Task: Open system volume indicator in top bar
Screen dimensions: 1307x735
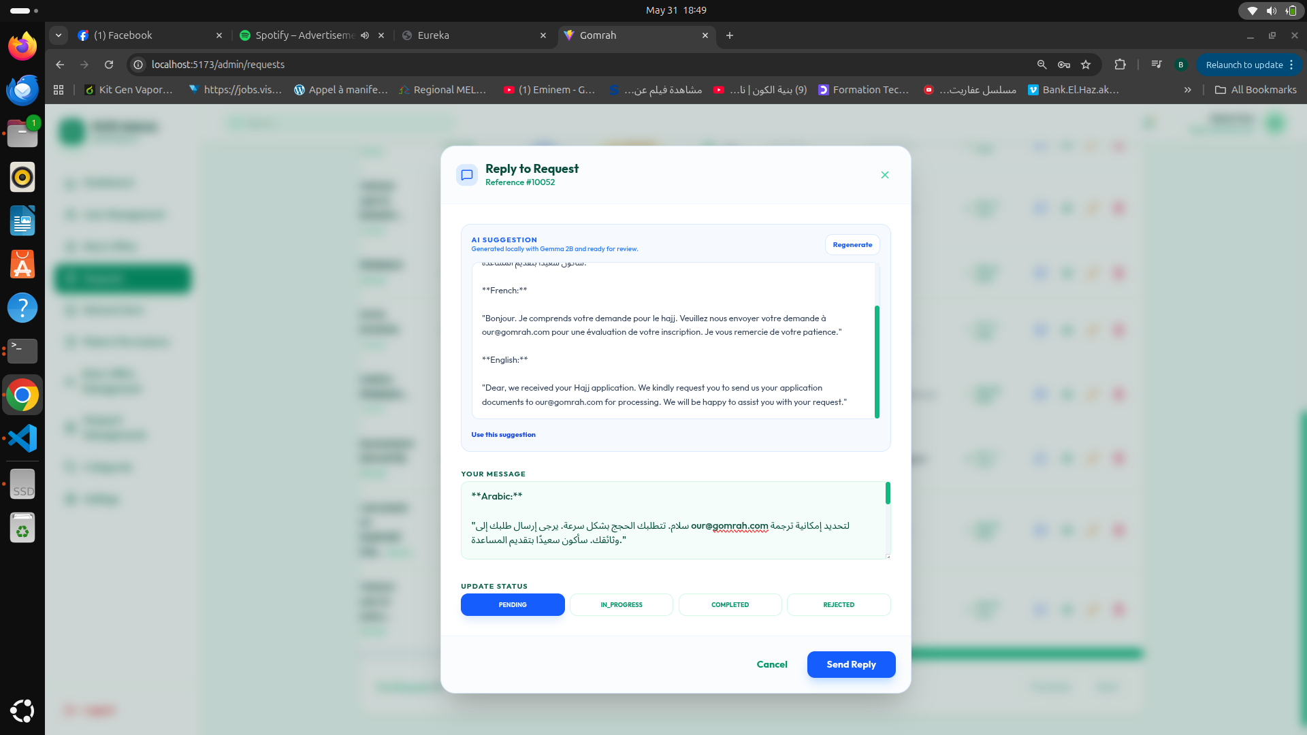Action: click(1271, 10)
